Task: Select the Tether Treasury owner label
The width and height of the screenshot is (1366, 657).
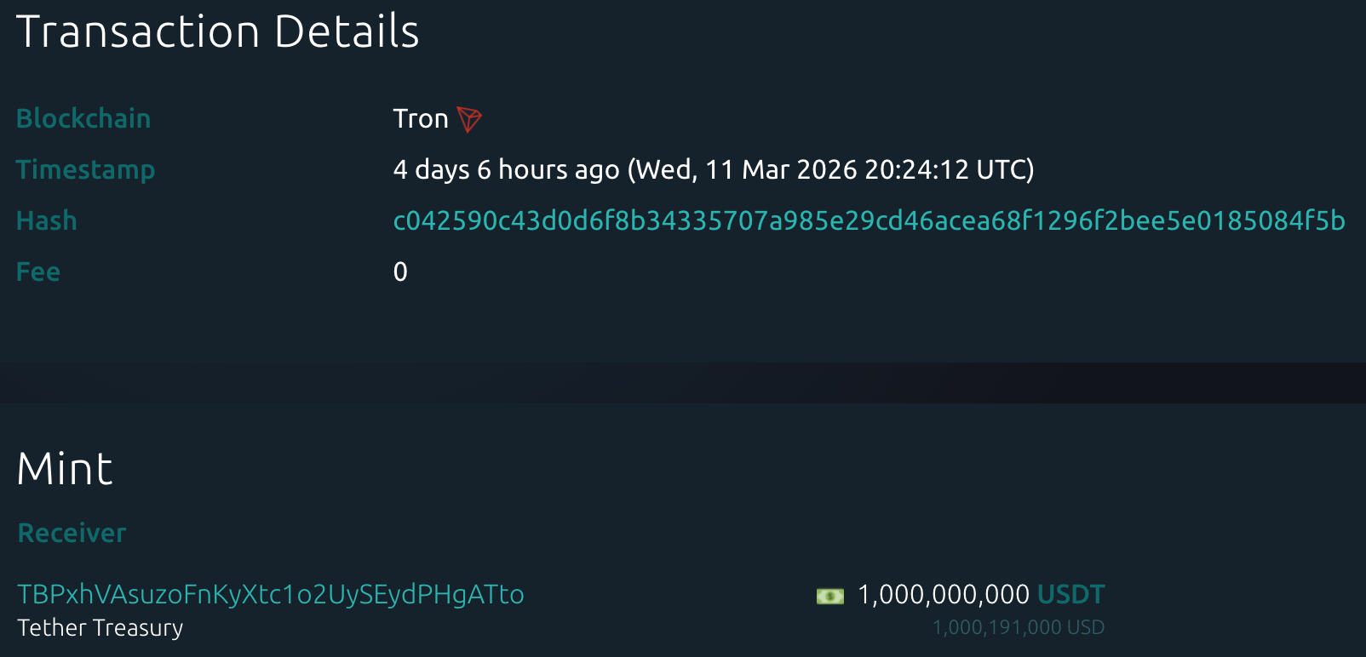Action: pyautogui.click(x=100, y=628)
